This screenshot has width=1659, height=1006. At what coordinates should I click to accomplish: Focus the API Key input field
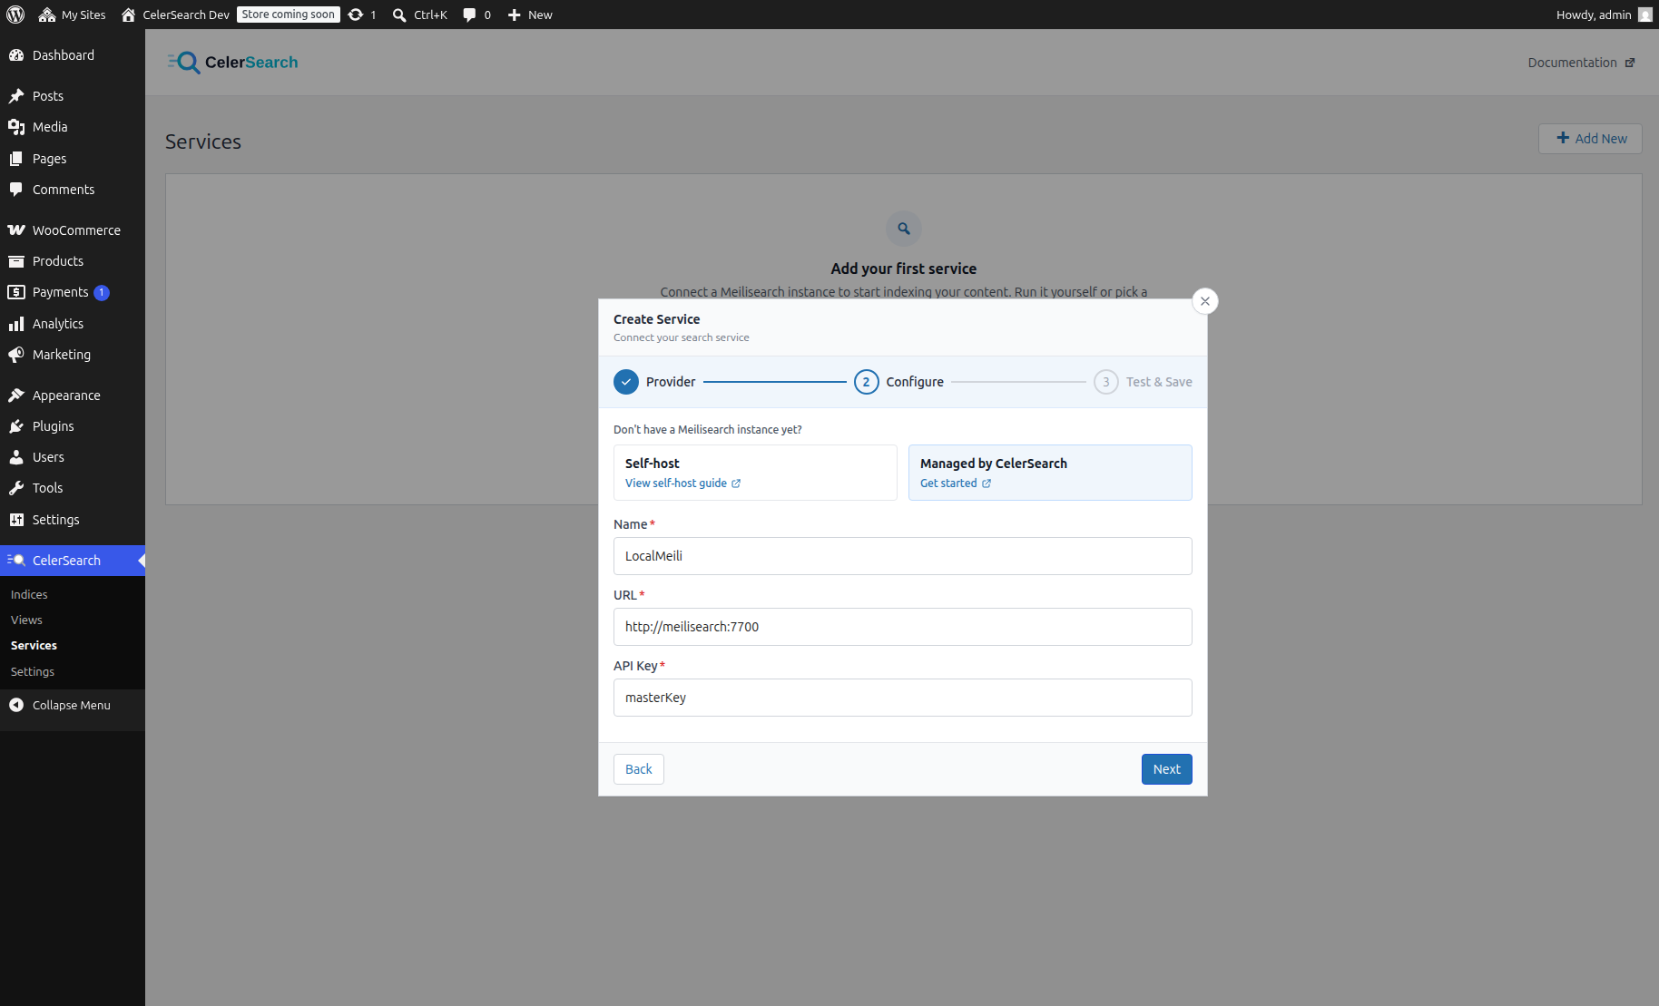(903, 698)
